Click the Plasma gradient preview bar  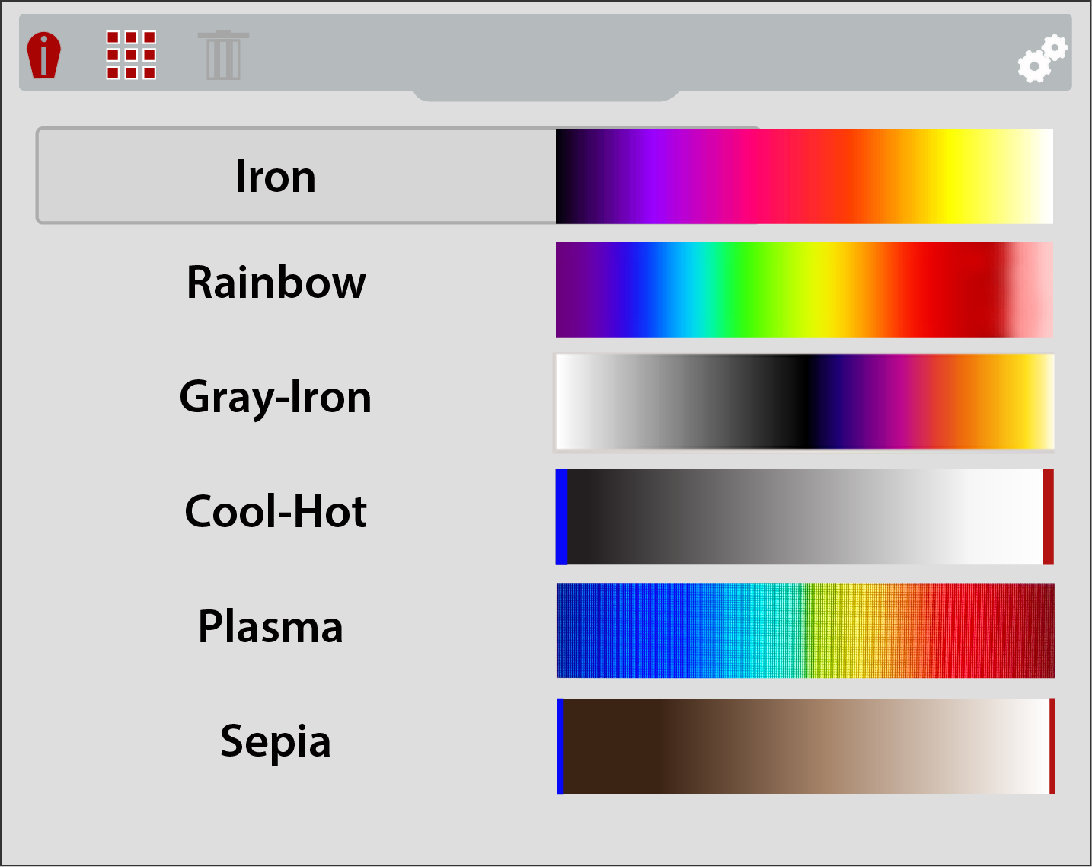pos(803,630)
